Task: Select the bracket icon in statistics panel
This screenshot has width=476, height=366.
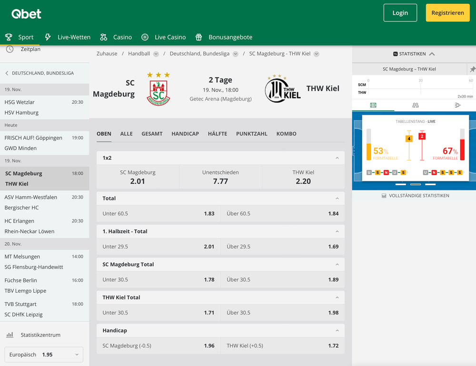Action: [458, 105]
